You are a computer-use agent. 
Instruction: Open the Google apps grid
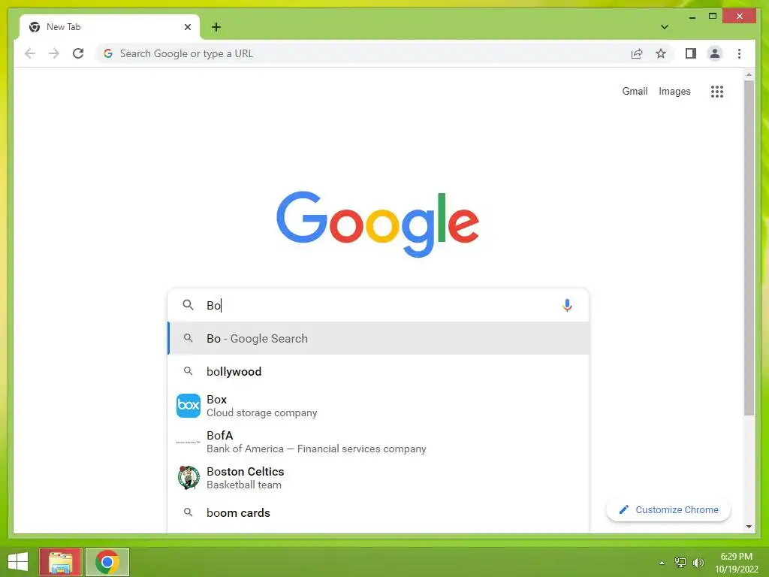click(716, 91)
